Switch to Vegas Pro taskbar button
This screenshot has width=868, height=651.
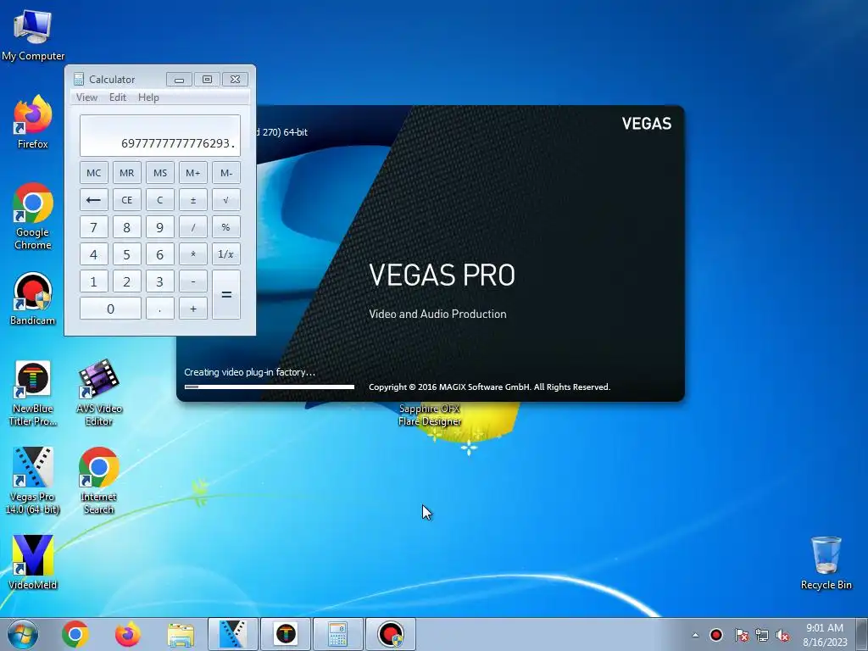[x=233, y=634]
